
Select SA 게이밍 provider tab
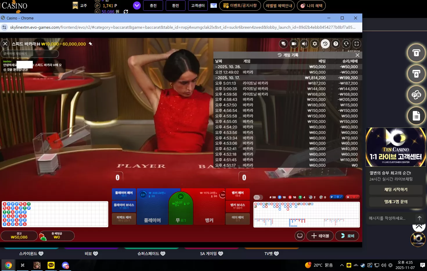[x=211, y=254]
